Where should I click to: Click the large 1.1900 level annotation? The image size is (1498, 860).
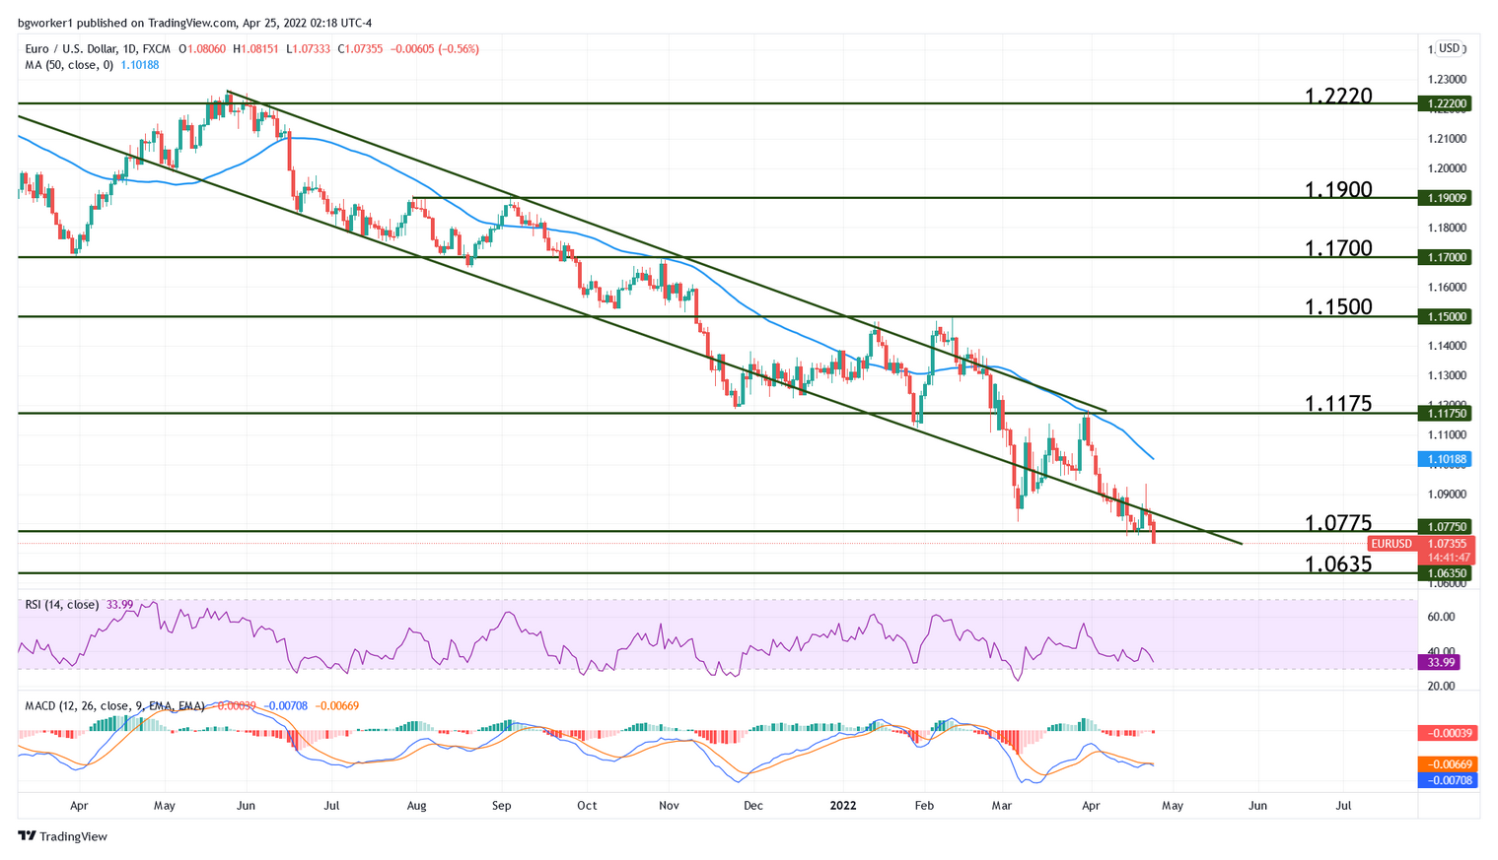[x=1338, y=190]
